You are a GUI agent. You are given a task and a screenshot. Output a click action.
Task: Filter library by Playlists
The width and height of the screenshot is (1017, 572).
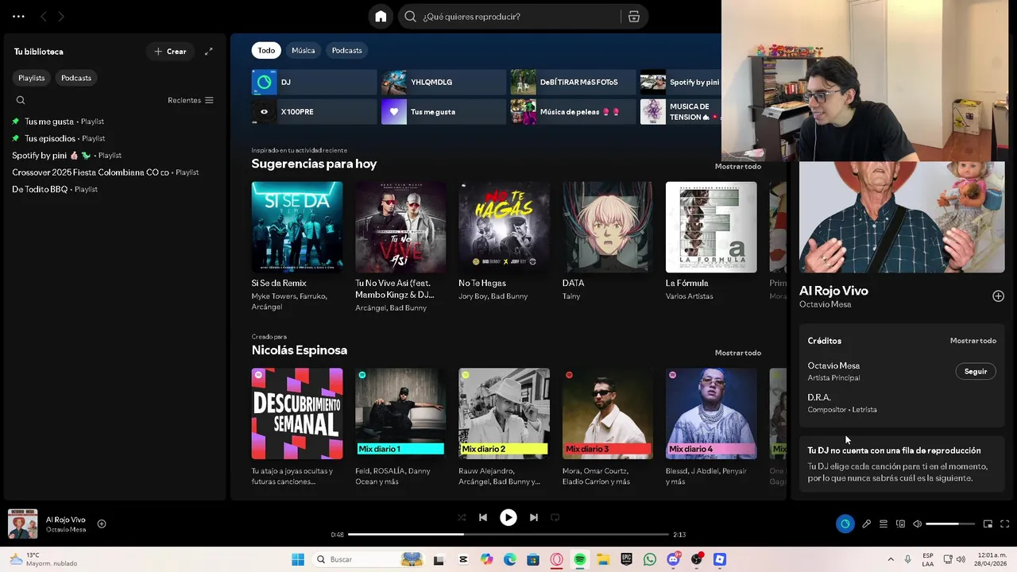(x=32, y=78)
